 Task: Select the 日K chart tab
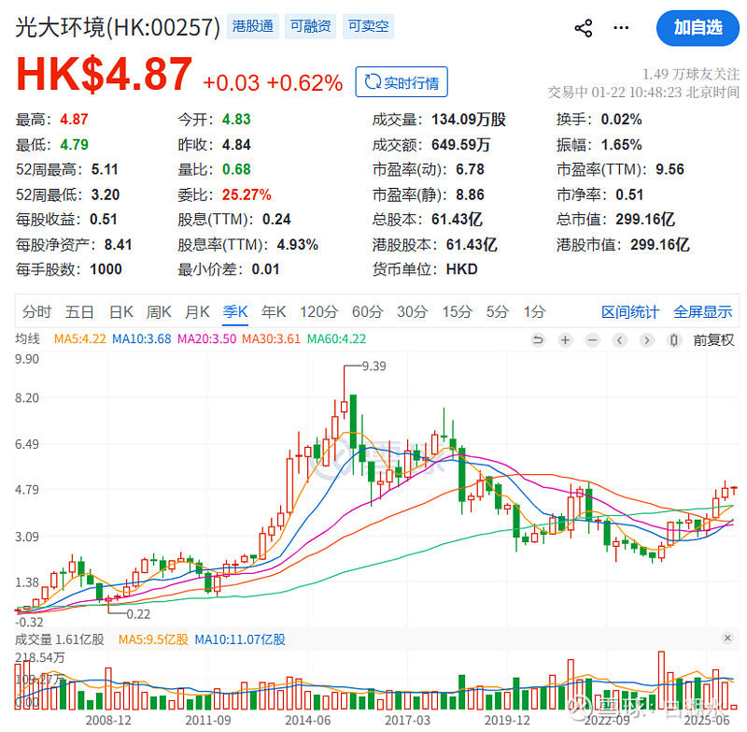121,312
